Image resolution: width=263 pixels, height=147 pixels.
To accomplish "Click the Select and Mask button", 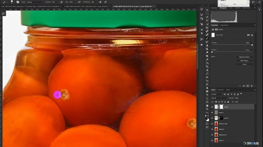I will [x=245, y=57].
